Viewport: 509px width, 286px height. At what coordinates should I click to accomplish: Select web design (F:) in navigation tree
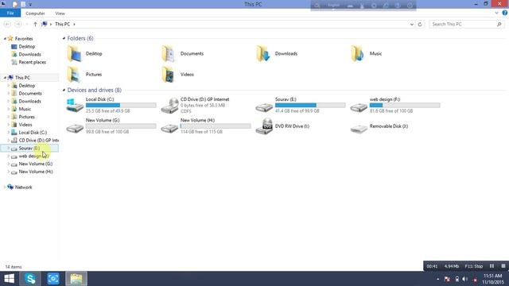point(33,156)
